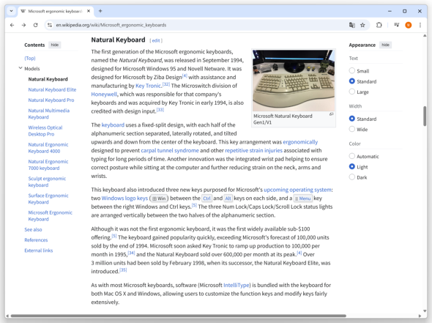Image resolution: width=432 pixels, height=323 pixels.
Task: Reload the Wikipedia page
Action: (x=36, y=25)
